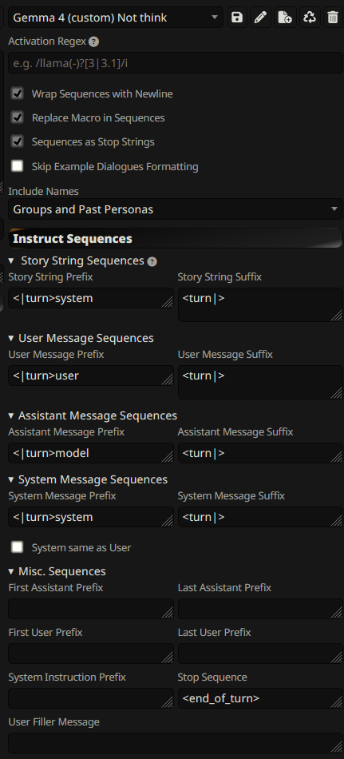Open the Gemma 4 (custom) preset dropdown
344x759 pixels.
pyautogui.click(x=116, y=18)
